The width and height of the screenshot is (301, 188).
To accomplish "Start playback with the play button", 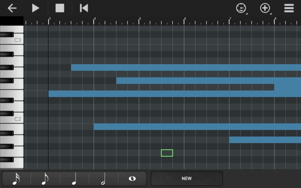I will point(36,8).
